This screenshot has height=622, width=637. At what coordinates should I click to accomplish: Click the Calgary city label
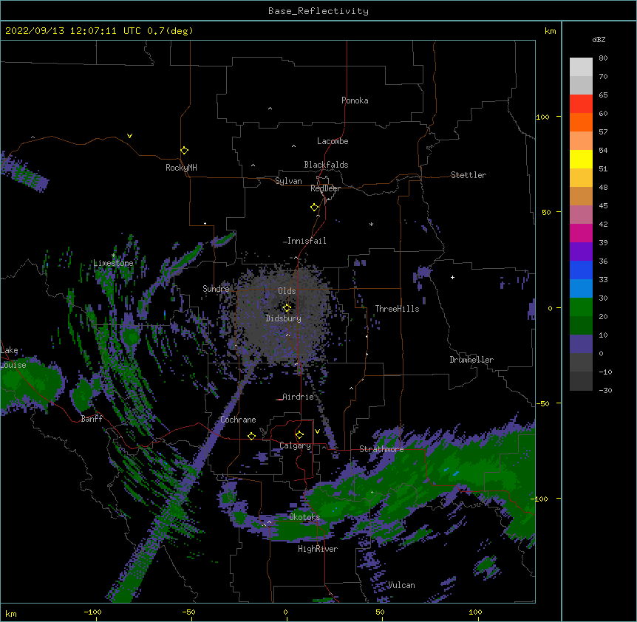click(295, 445)
